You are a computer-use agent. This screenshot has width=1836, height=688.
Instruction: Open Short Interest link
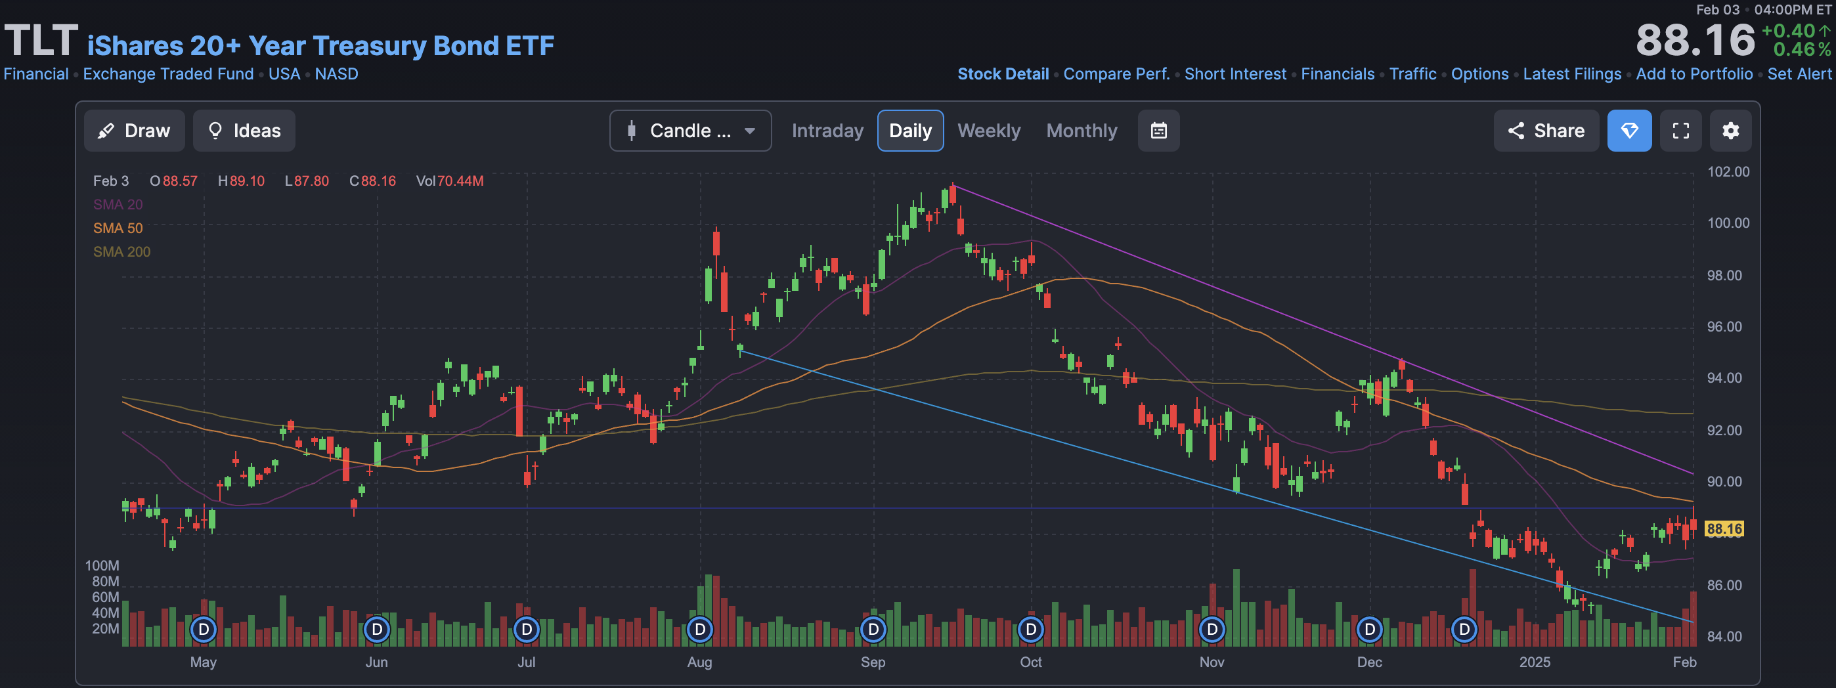pyautogui.click(x=1235, y=74)
